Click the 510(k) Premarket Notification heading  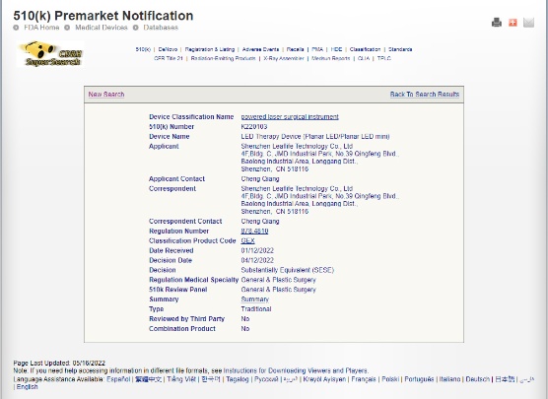coord(103,16)
